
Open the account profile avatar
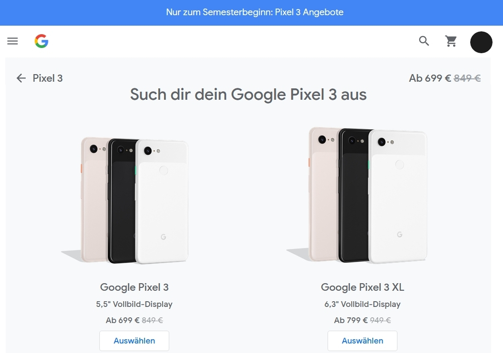(481, 42)
